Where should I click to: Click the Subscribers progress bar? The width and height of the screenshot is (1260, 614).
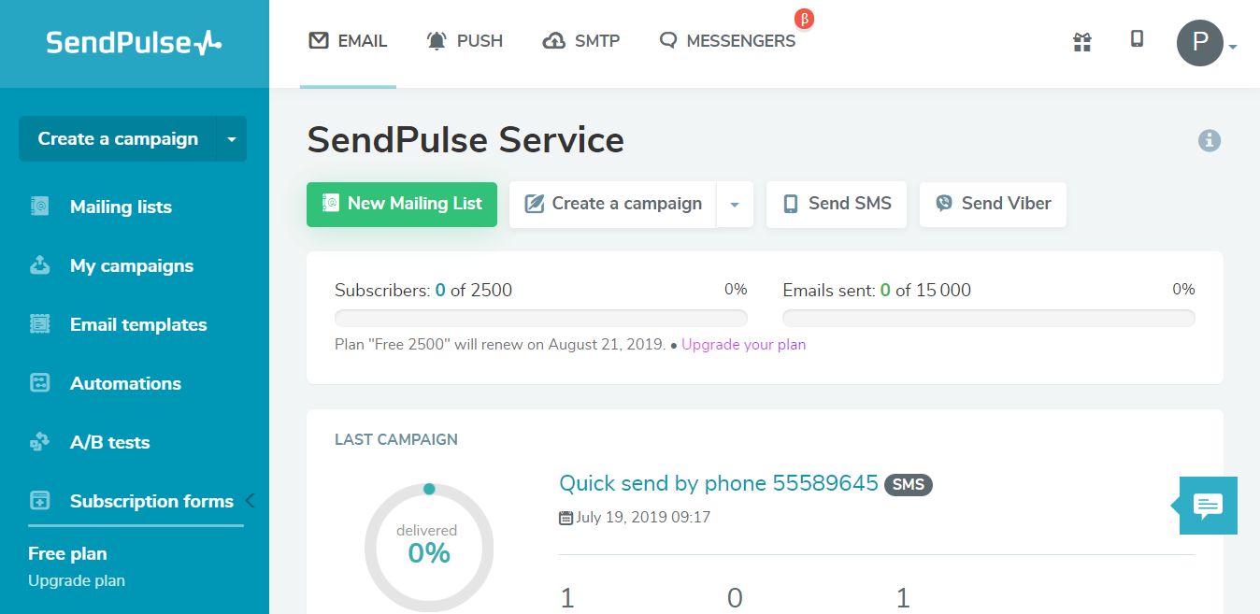coord(540,318)
